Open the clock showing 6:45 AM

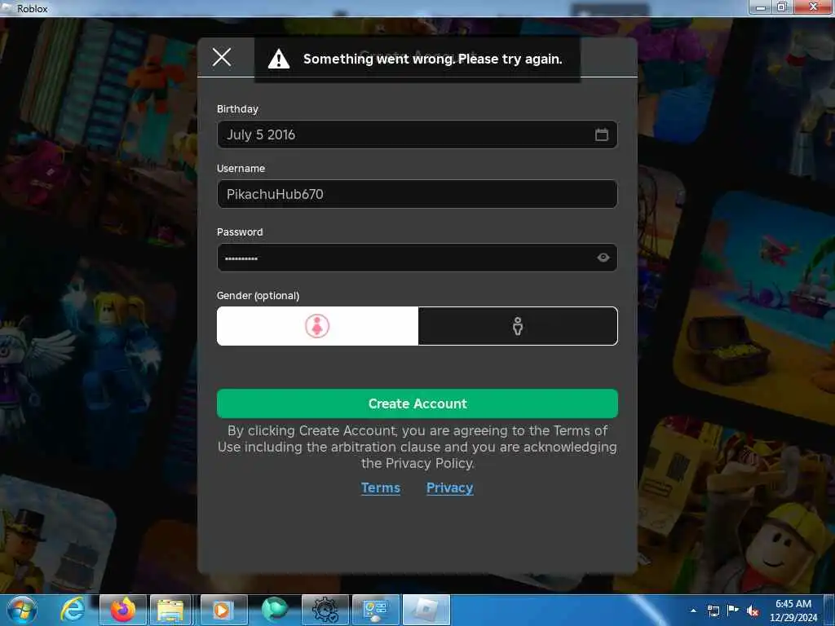click(793, 611)
